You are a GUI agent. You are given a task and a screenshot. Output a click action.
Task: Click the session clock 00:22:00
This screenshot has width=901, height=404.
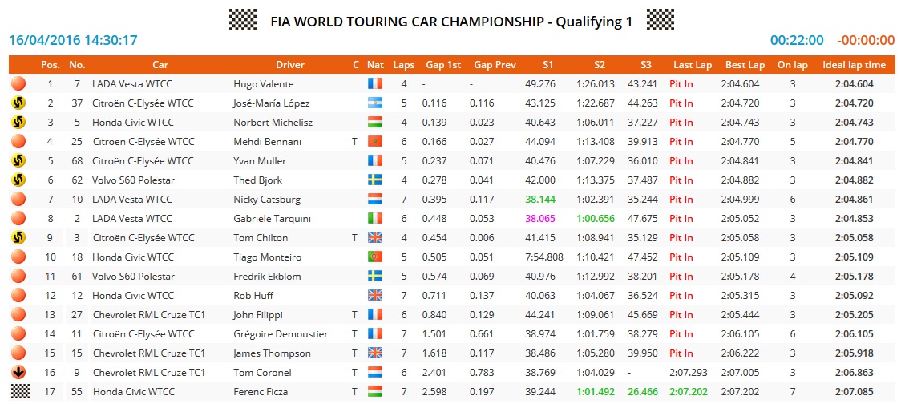pyautogui.click(x=796, y=40)
